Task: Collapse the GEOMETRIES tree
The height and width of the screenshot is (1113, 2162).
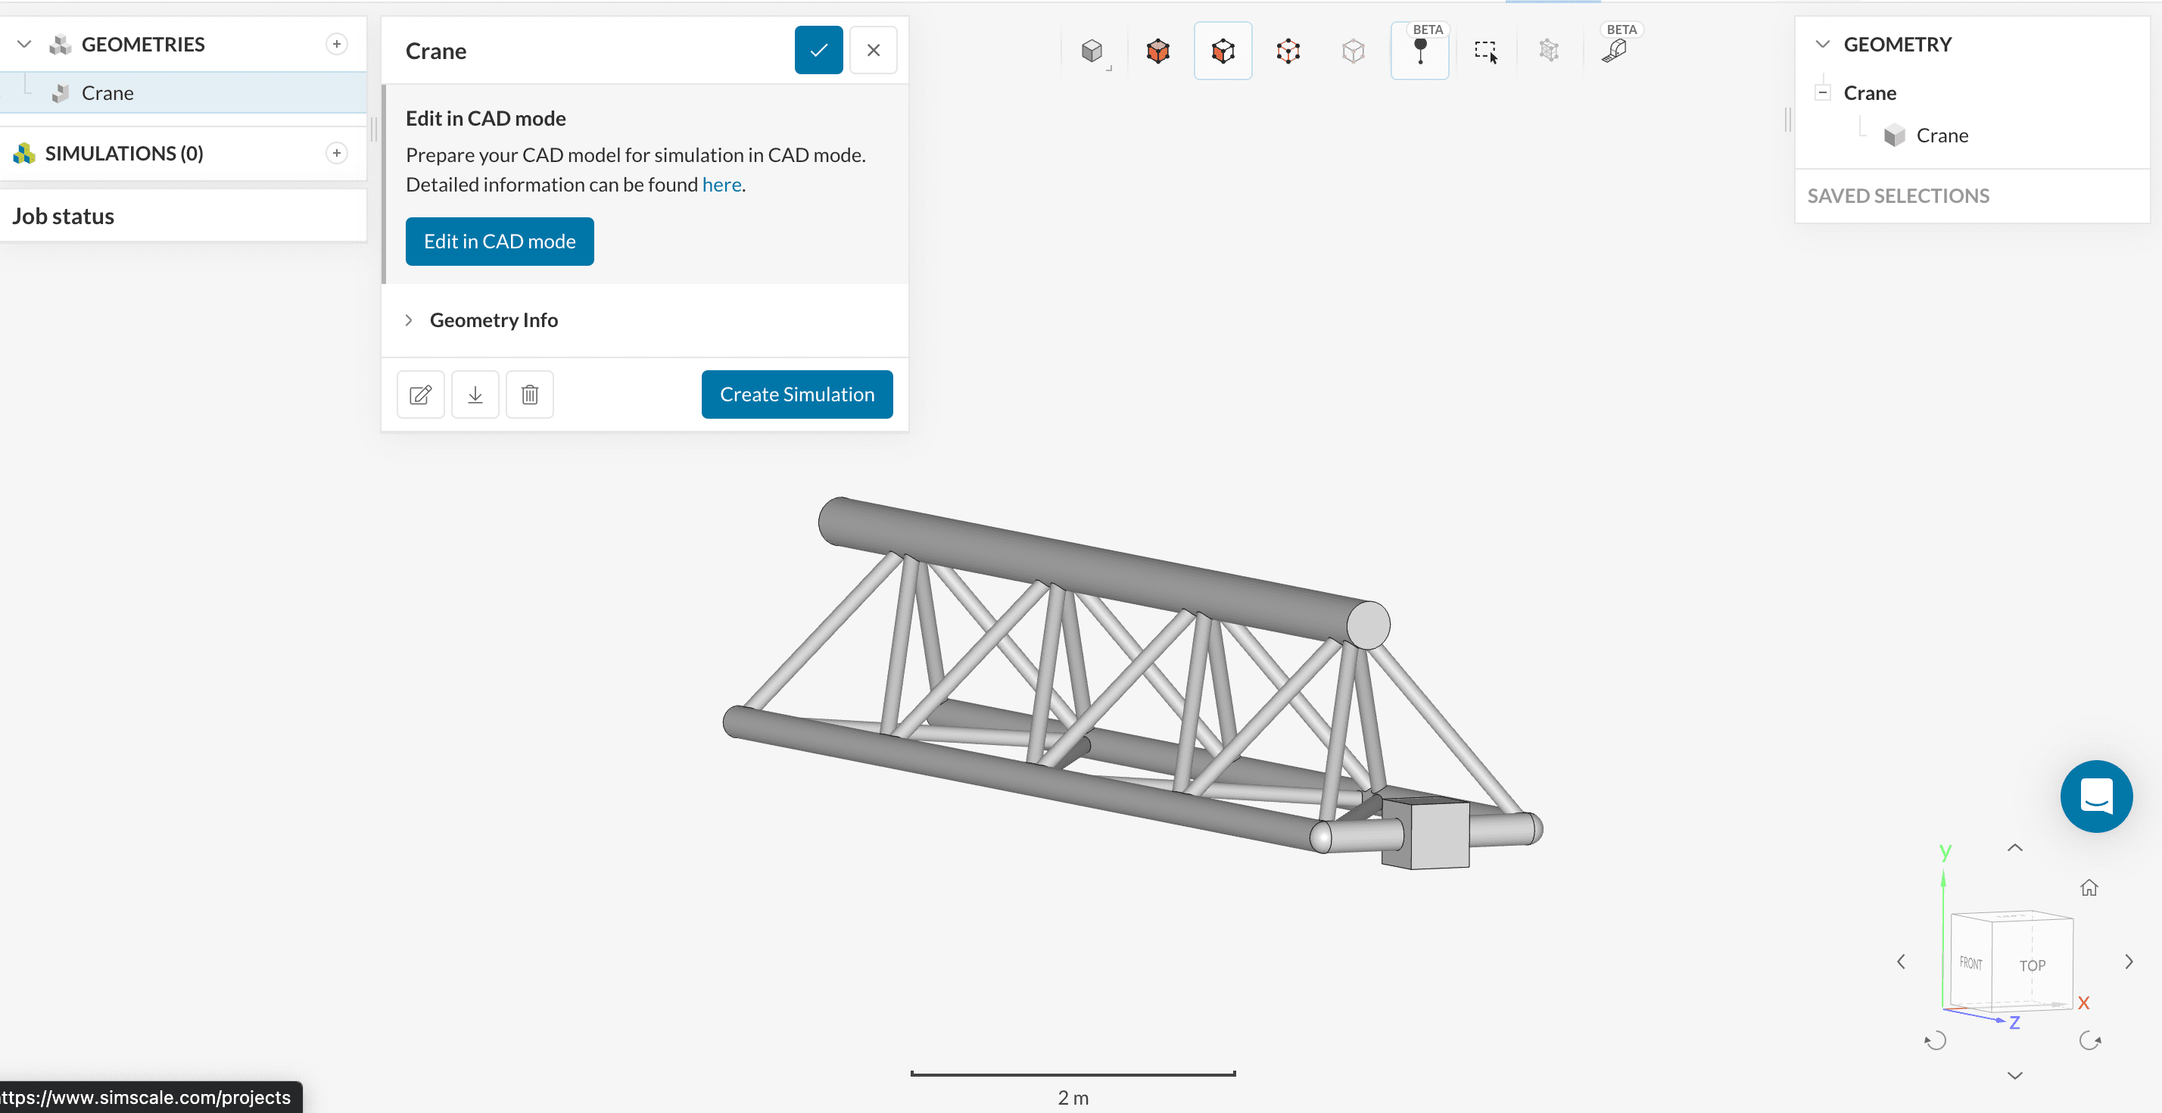Action: 24,45
